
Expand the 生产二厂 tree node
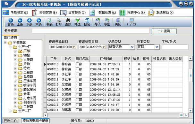click(x=10, y=111)
